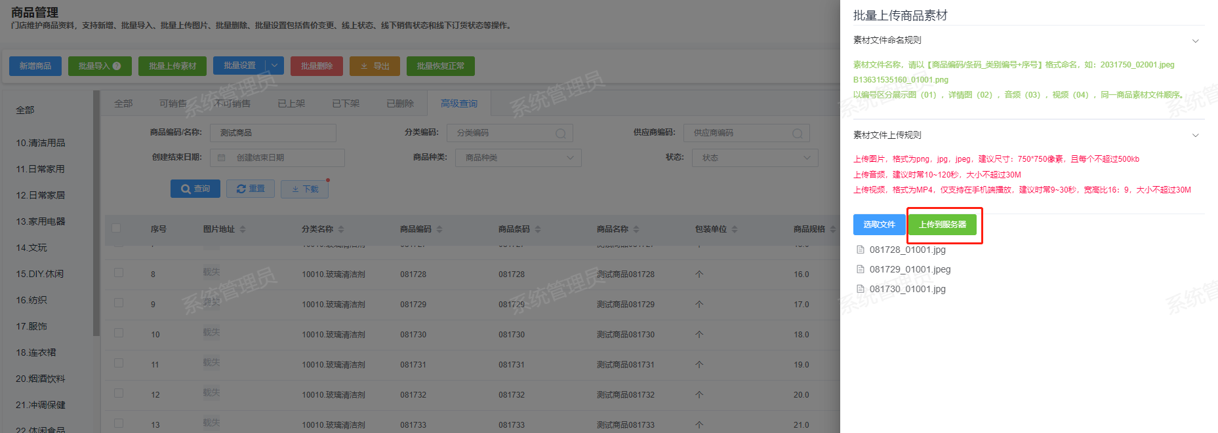Click search icon in 分类编码 field
Image resolution: width=1218 pixels, height=433 pixels.
[561, 133]
